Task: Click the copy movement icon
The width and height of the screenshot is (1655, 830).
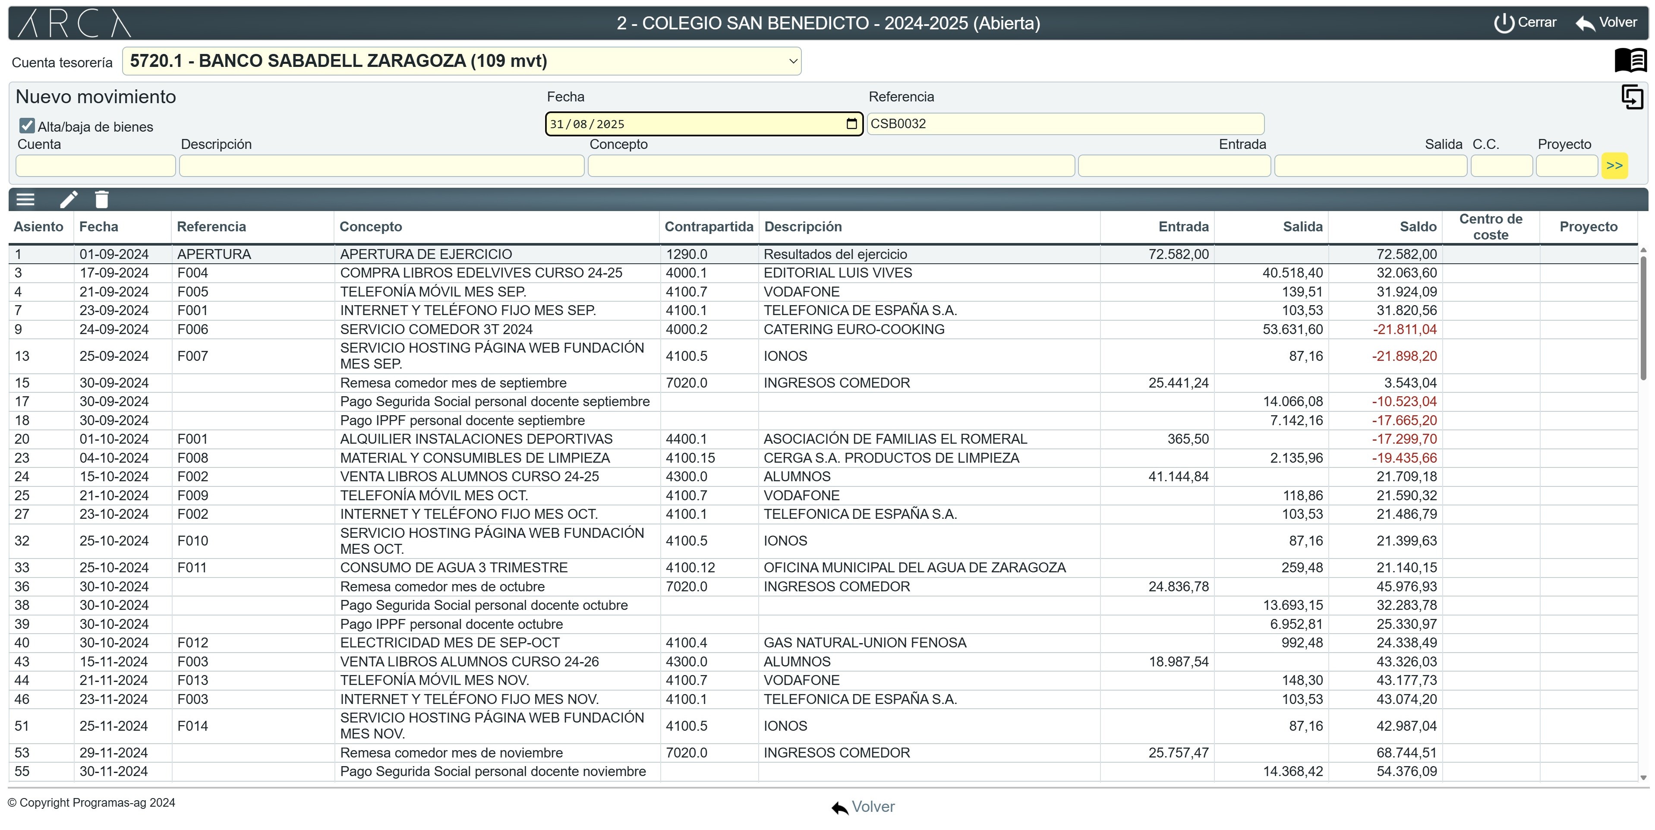Action: [x=1632, y=98]
